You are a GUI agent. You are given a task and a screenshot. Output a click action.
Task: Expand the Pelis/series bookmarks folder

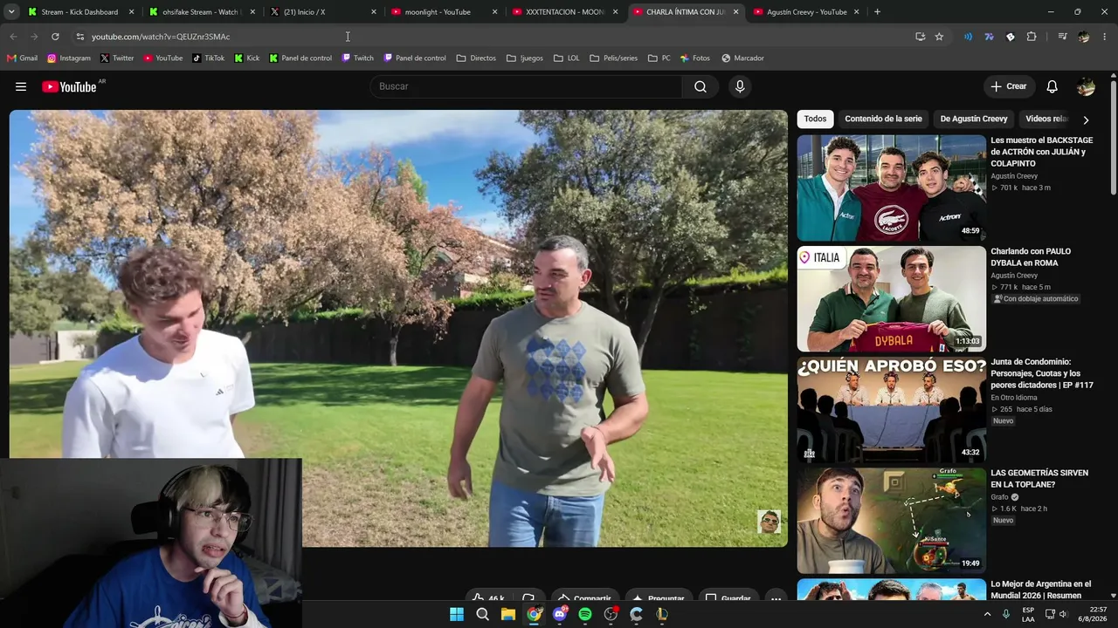click(x=614, y=58)
